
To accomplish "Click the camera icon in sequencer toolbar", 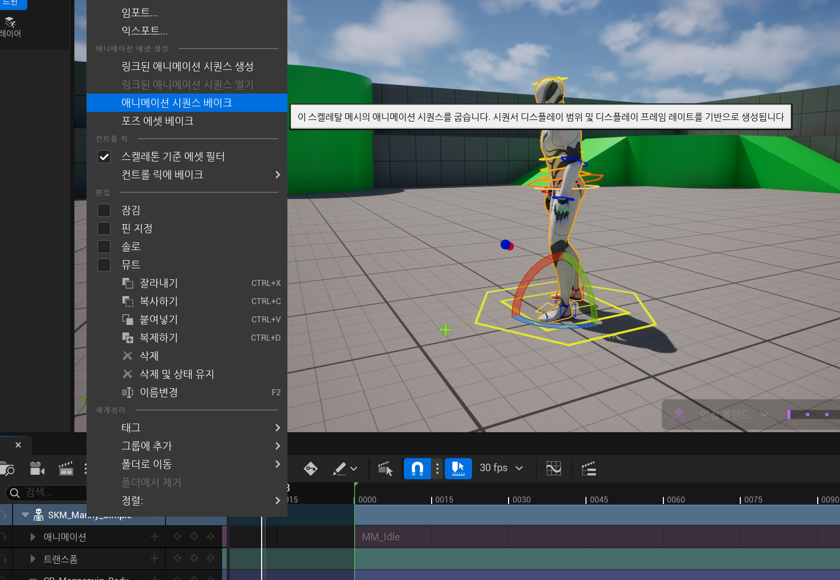I will (37, 469).
